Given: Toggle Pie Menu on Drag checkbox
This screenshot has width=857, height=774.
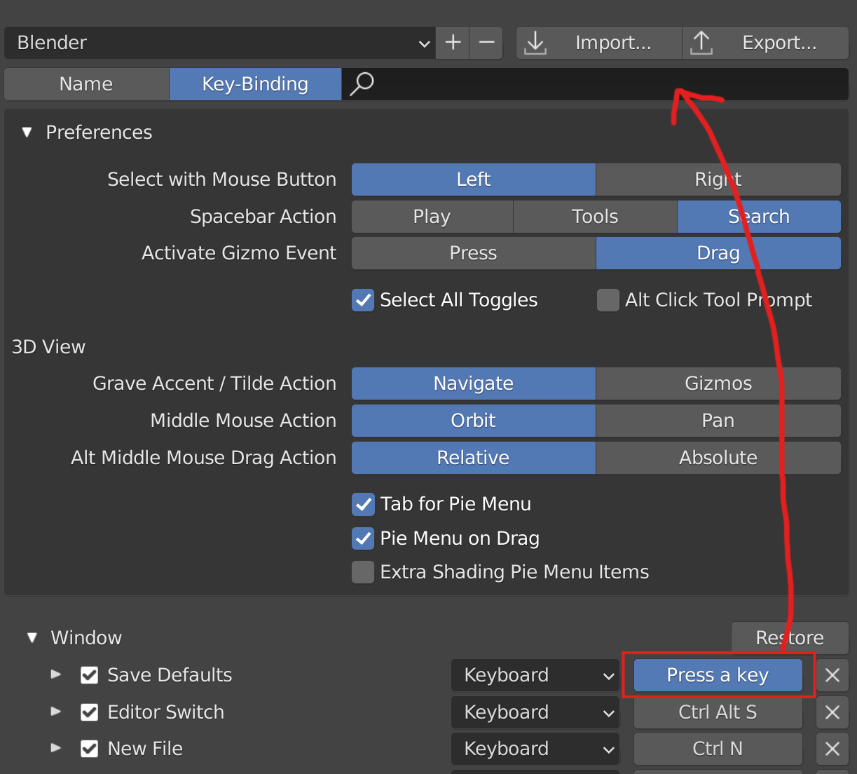Looking at the screenshot, I should pyautogui.click(x=363, y=538).
